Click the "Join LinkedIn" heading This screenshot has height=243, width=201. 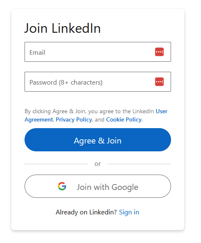[62, 28]
